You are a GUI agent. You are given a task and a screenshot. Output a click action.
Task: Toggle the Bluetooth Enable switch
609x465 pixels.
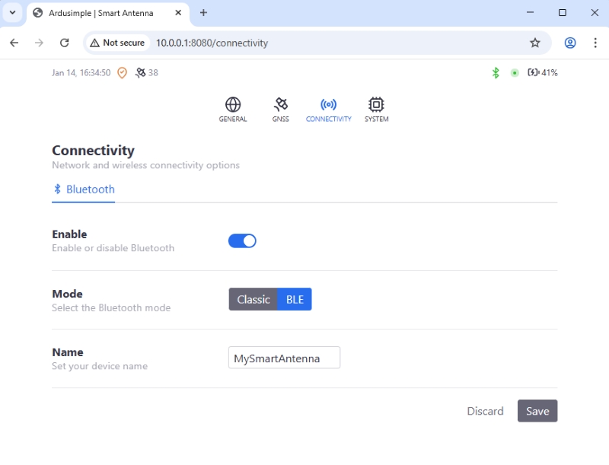pyautogui.click(x=242, y=241)
